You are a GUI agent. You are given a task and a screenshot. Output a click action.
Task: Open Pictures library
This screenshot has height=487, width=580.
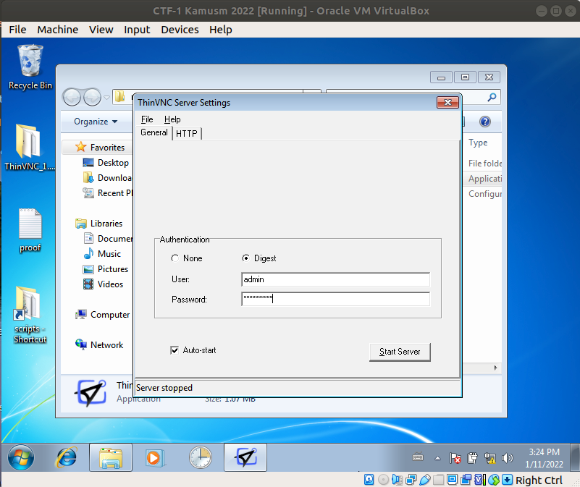pyautogui.click(x=106, y=269)
